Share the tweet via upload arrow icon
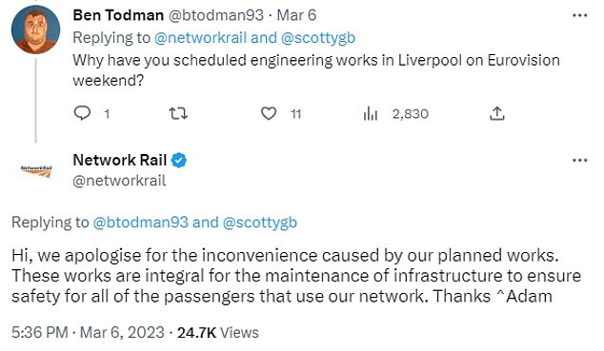The image size is (604, 351). point(497,113)
